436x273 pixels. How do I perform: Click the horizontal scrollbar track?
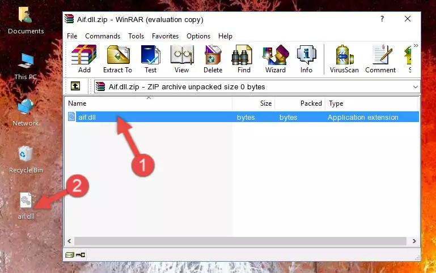coord(240,241)
